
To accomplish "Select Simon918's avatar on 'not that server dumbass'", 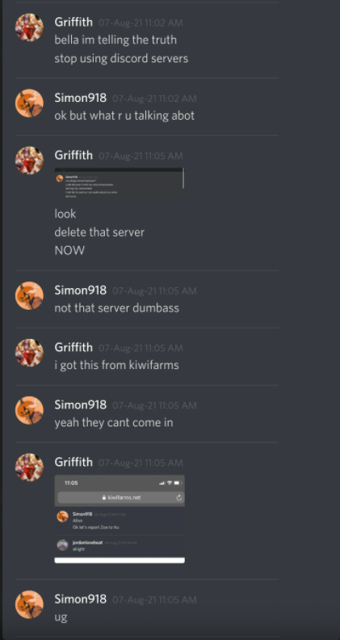I will 29,295.
